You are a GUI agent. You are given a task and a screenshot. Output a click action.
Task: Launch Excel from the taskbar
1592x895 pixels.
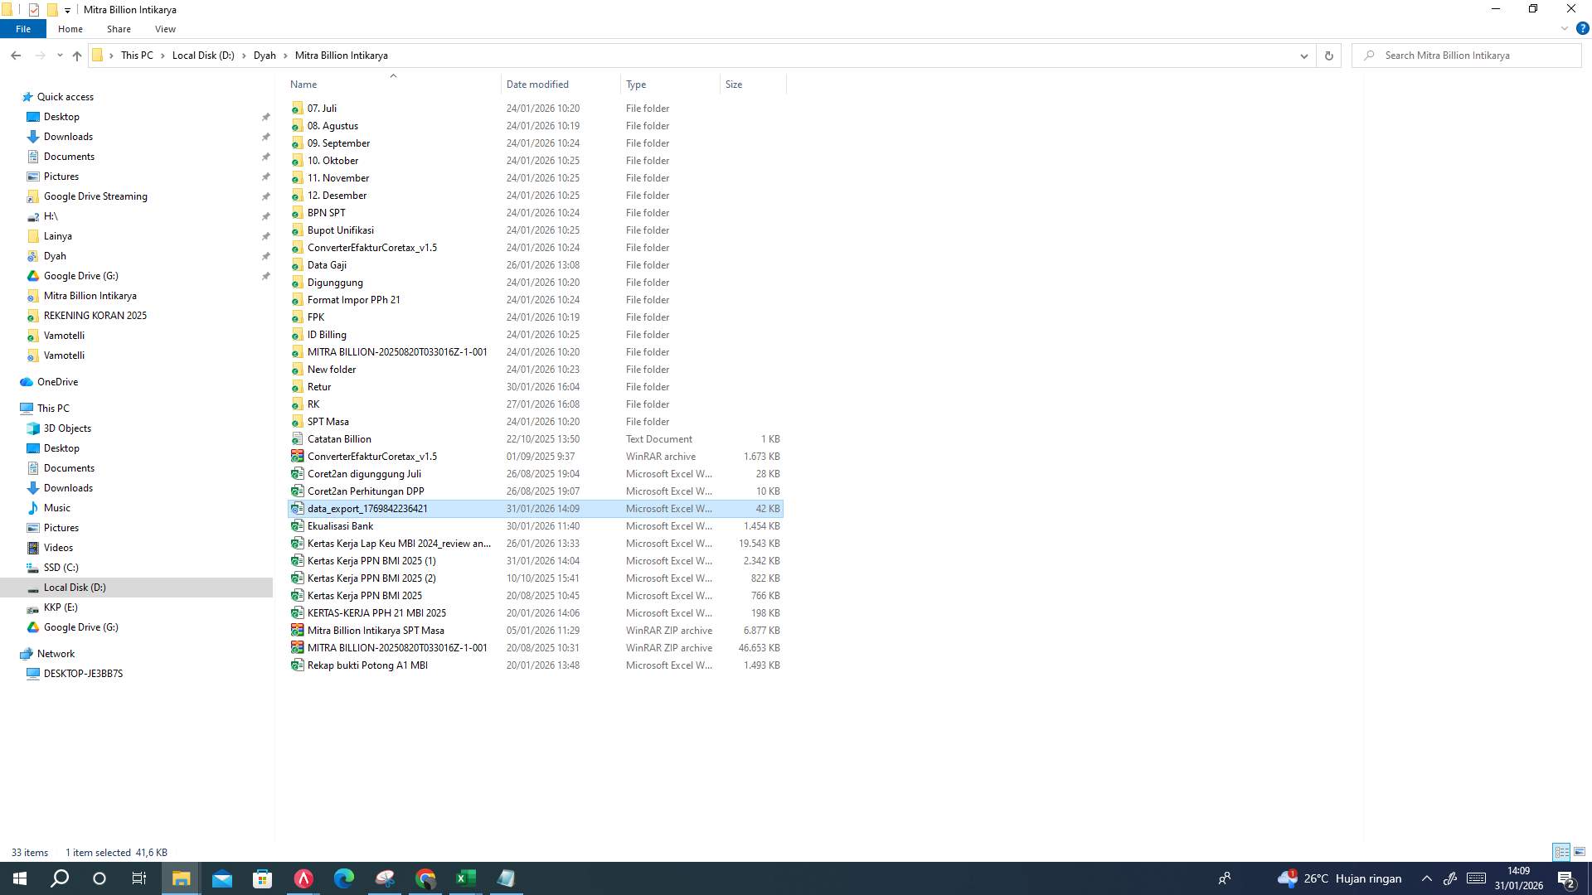click(465, 878)
